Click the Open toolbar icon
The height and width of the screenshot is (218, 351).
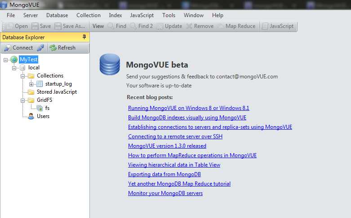point(9,26)
